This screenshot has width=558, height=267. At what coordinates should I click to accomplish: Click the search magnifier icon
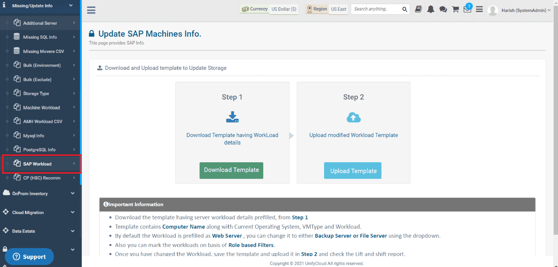tap(404, 9)
